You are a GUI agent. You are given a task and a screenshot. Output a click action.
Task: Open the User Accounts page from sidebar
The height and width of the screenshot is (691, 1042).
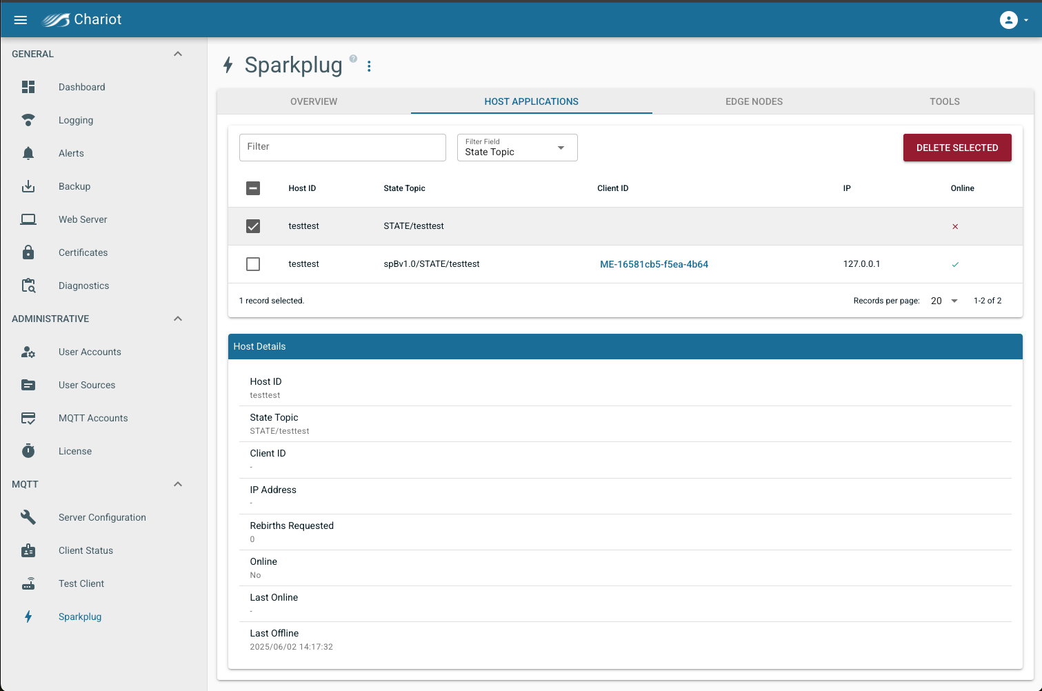click(90, 352)
